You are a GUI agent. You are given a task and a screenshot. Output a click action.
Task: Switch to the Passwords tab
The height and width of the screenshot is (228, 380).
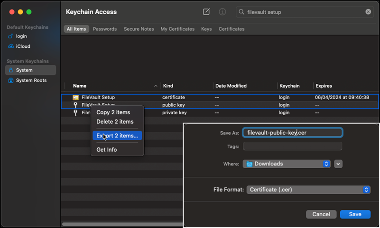tap(104, 29)
